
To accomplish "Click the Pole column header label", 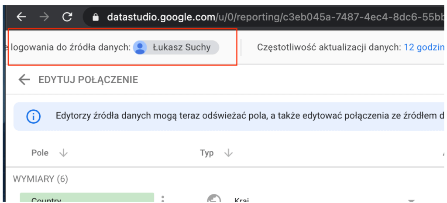I will (x=40, y=153).
